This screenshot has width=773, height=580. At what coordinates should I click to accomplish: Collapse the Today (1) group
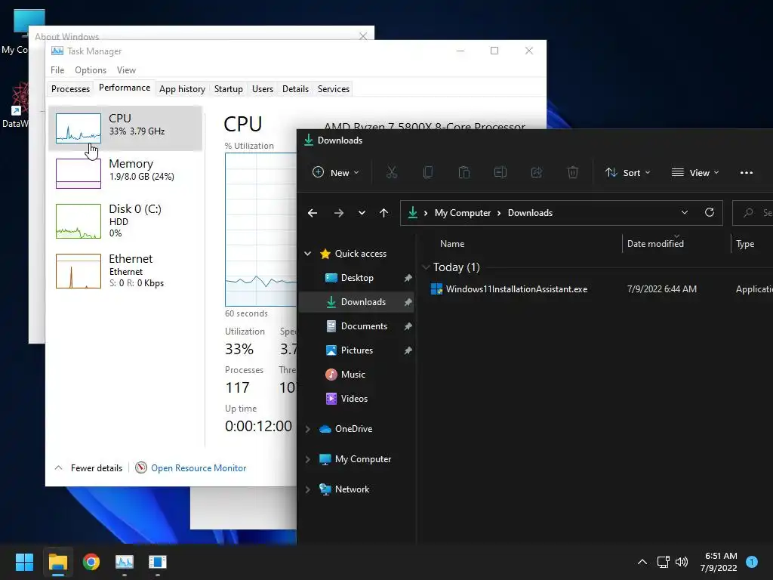click(426, 267)
